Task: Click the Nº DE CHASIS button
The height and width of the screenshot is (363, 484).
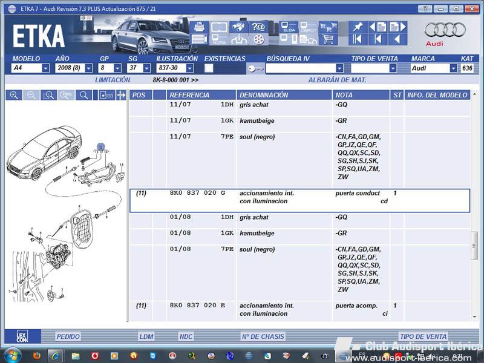Action: (x=263, y=336)
